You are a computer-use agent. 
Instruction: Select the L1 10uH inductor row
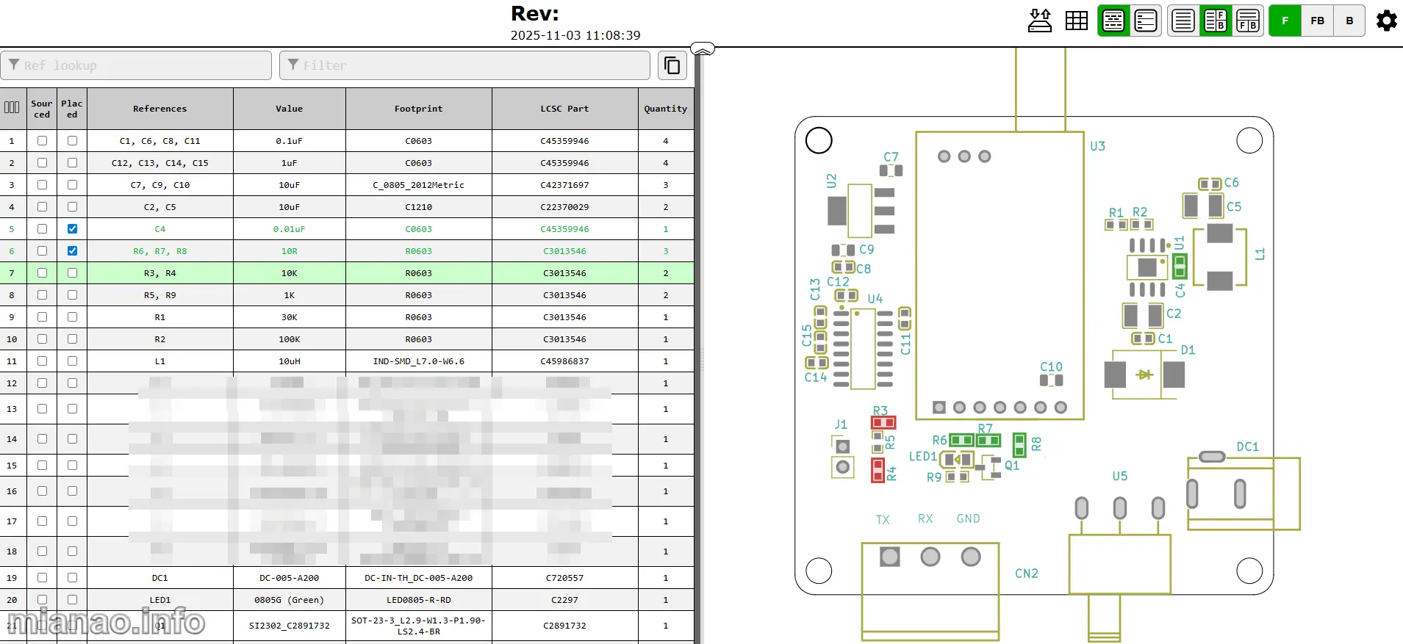[289, 361]
